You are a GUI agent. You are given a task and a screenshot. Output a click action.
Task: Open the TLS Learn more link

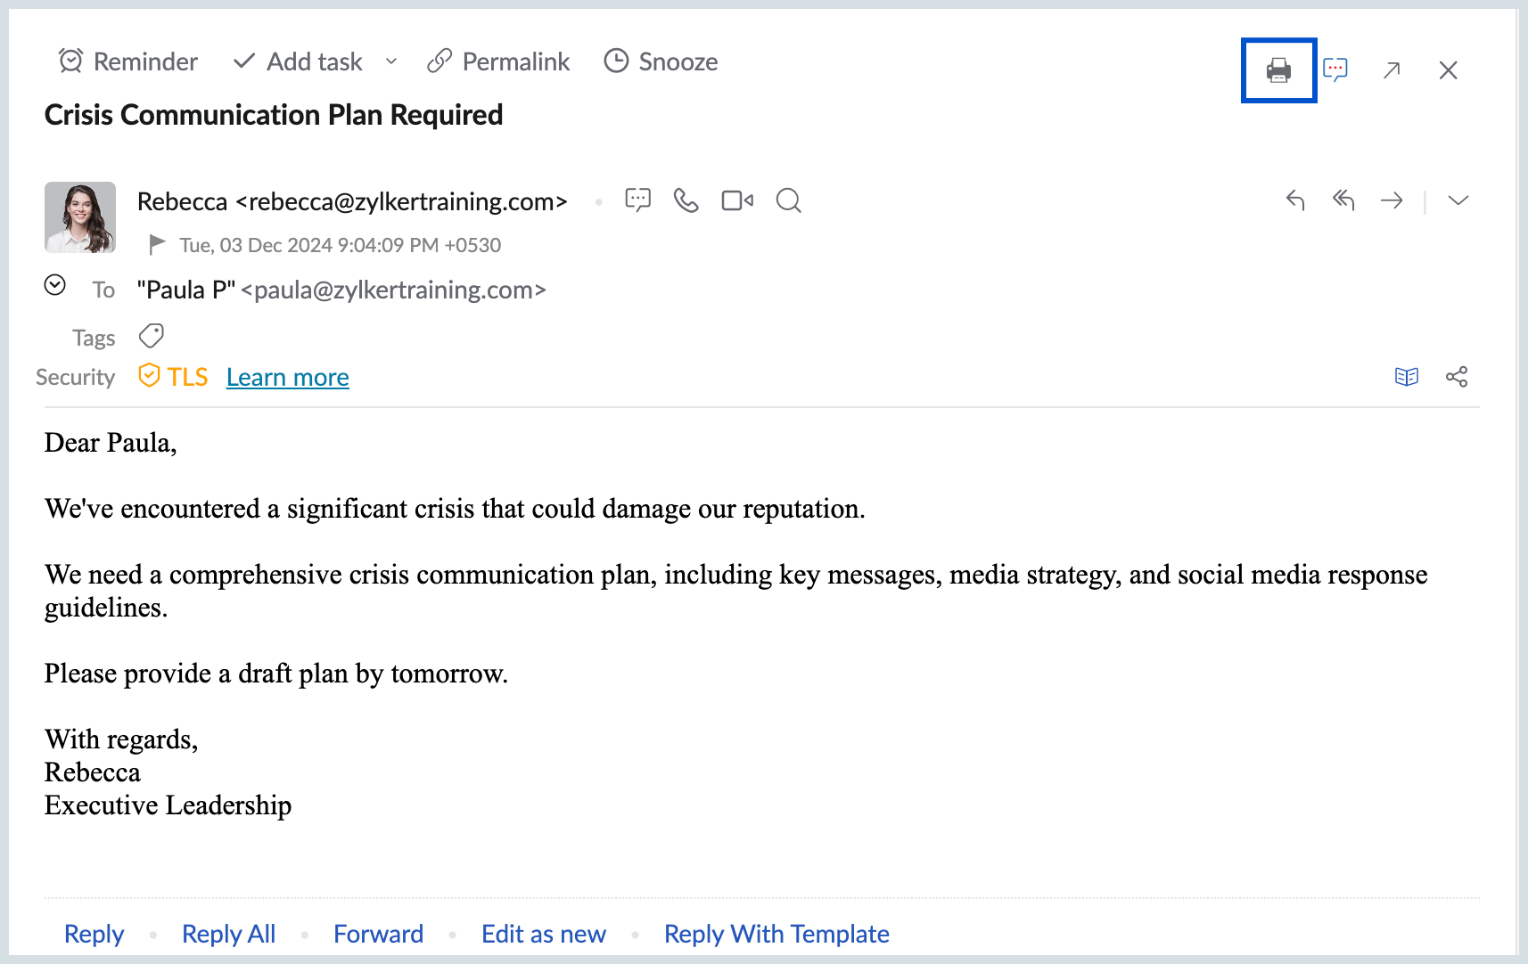coord(287,377)
